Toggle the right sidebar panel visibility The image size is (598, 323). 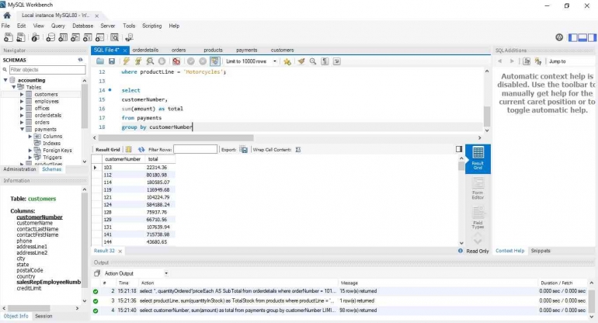(x=592, y=37)
